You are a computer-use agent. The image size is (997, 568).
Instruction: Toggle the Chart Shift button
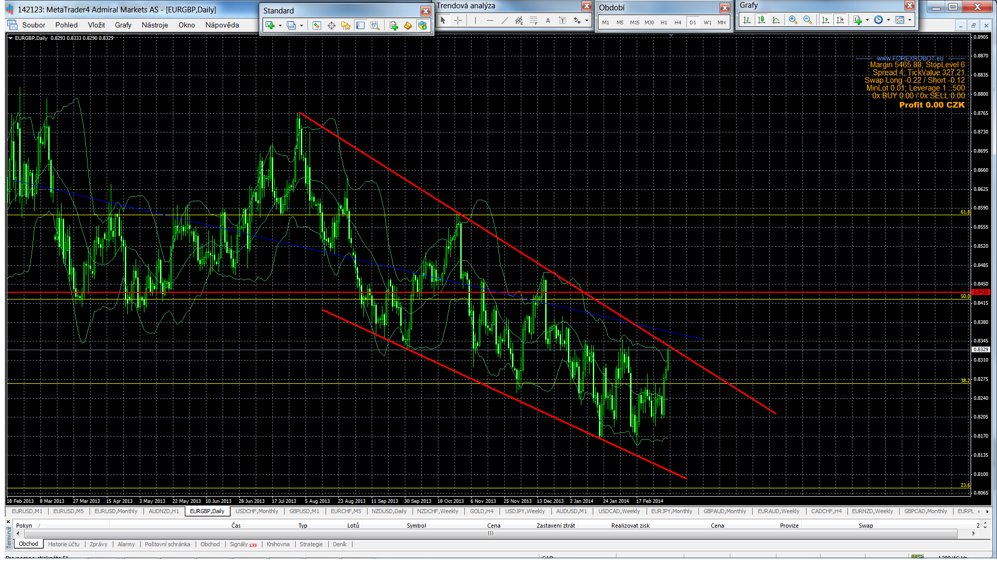click(840, 20)
